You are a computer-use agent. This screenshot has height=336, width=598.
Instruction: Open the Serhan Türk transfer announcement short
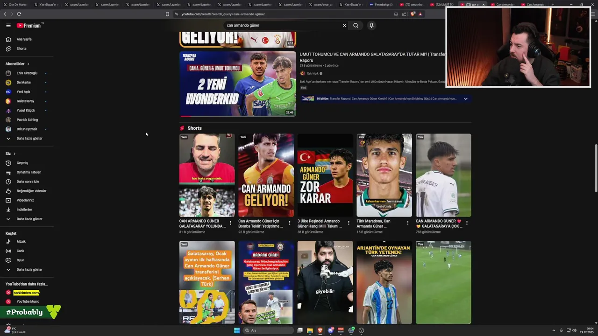tap(207, 282)
